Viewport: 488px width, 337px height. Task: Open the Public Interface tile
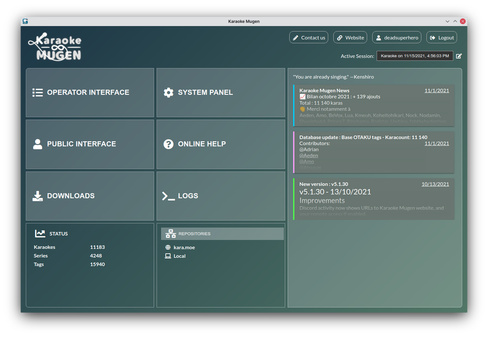pos(90,144)
